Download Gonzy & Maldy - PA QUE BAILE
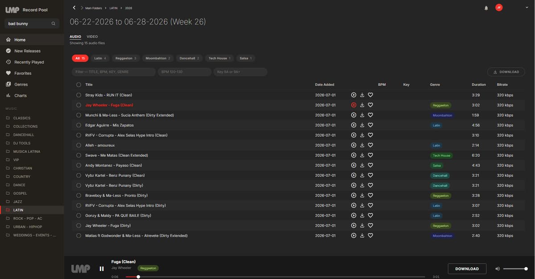 point(362,215)
